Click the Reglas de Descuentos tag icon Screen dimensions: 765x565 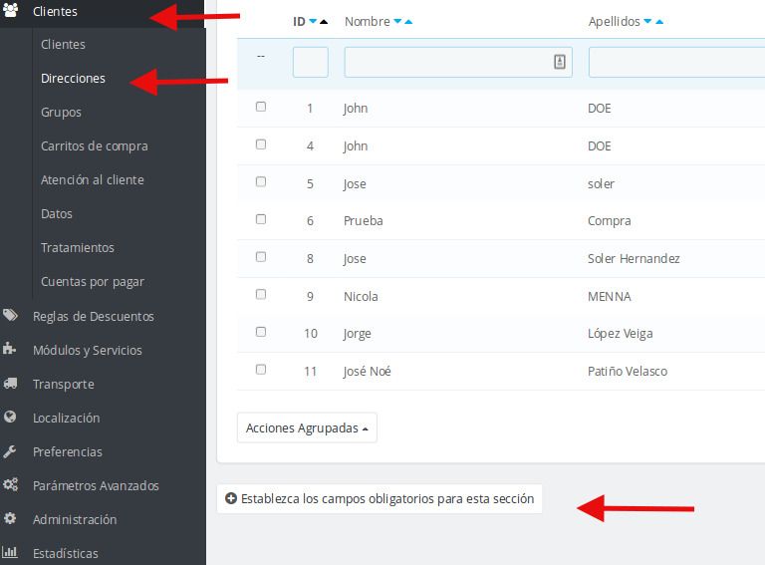tap(10, 315)
